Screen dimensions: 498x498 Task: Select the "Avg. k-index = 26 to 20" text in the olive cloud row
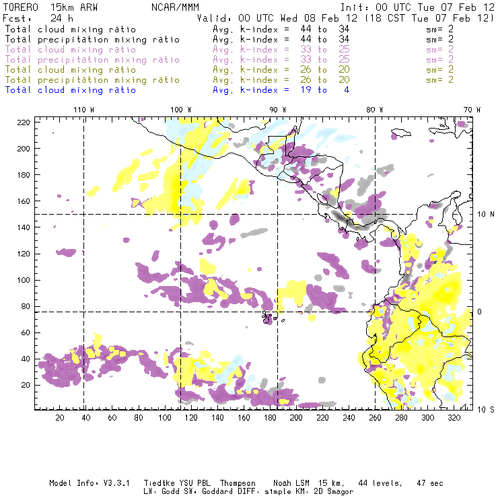tap(281, 70)
